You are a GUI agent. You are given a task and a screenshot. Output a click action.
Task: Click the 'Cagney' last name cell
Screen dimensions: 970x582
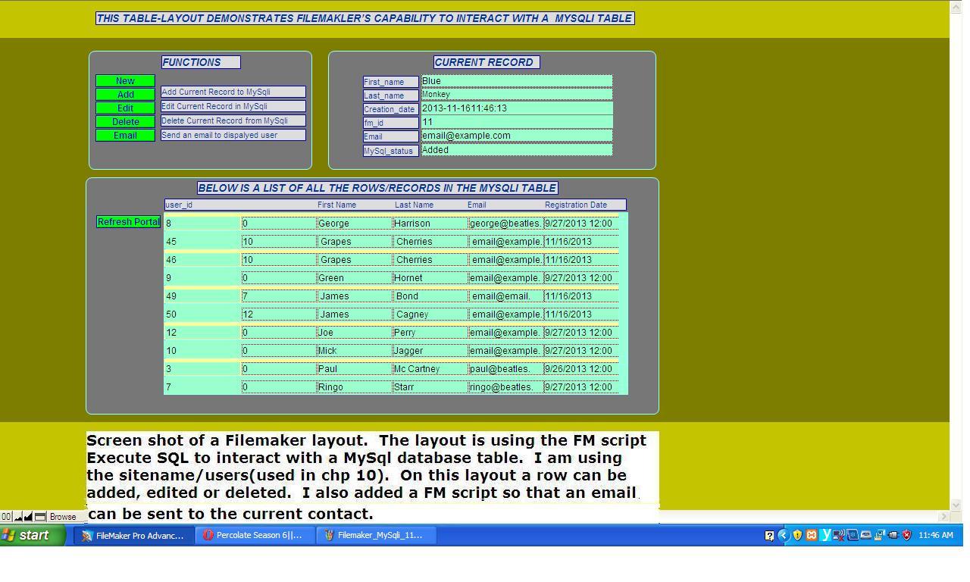[430, 314]
